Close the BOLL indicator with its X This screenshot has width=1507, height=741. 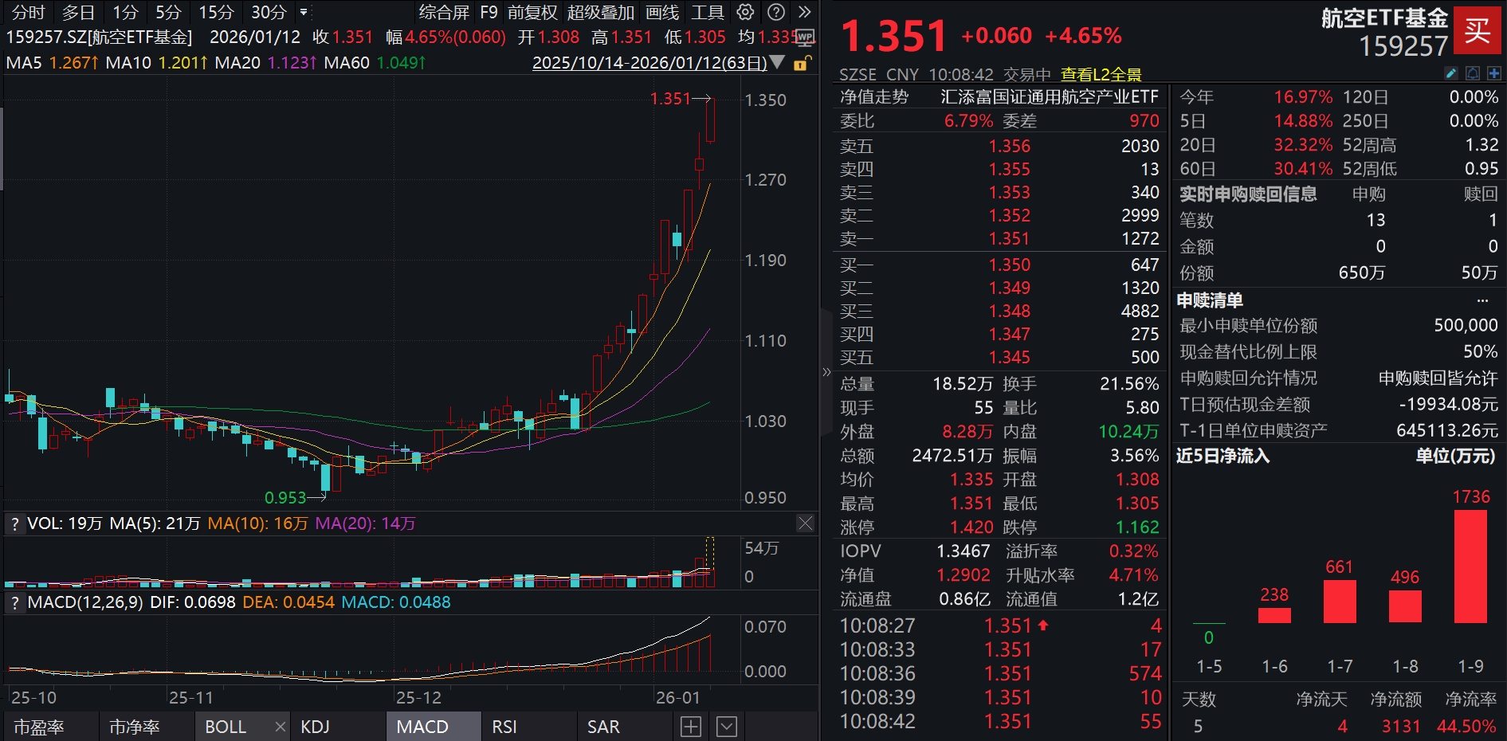[280, 727]
